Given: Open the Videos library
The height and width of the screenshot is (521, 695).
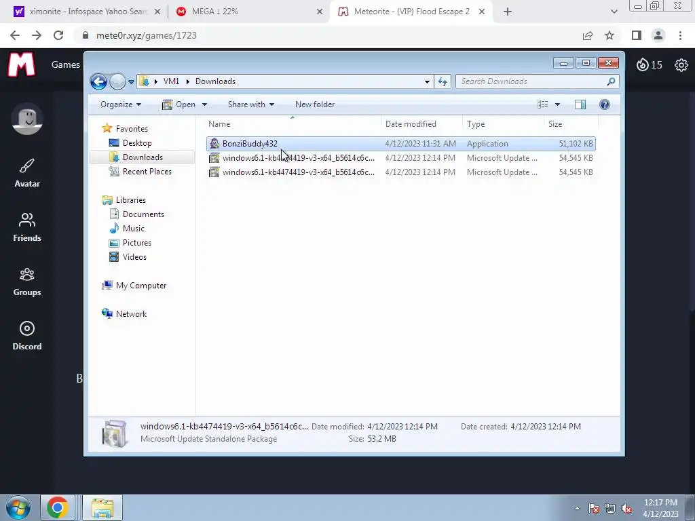Looking at the screenshot, I should tap(128, 257).
